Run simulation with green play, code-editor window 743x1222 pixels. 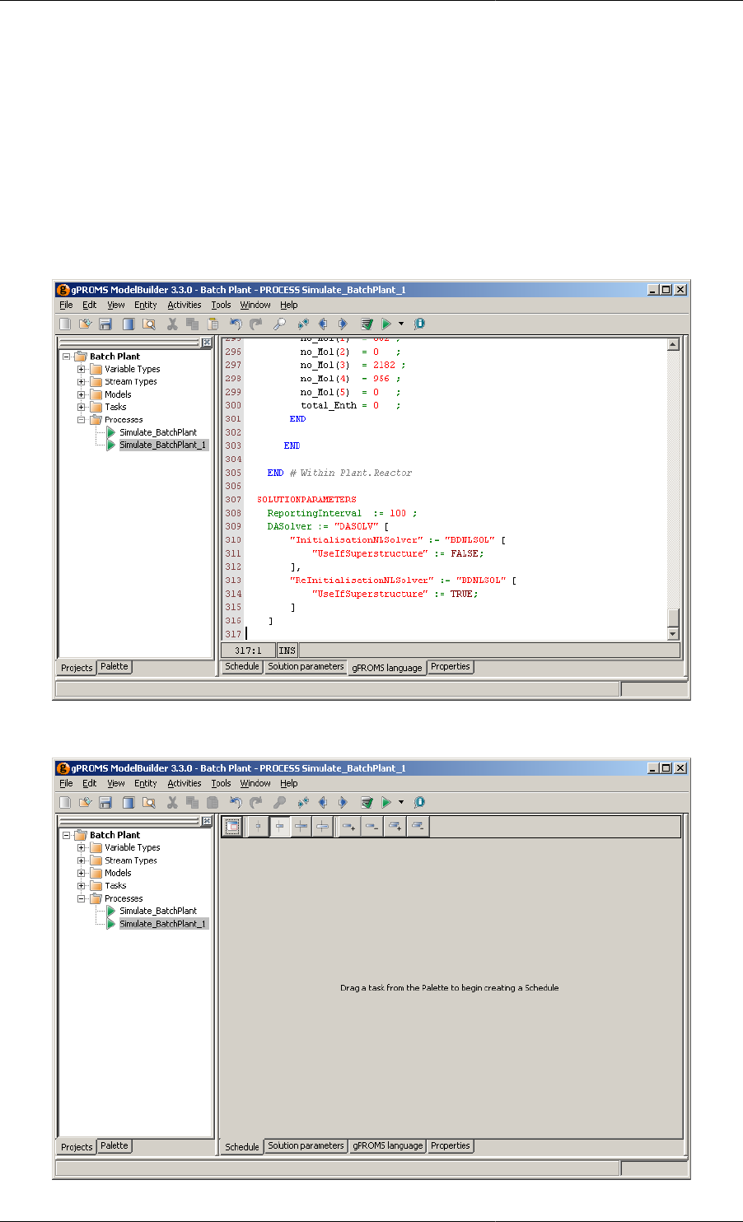coord(386,324)
